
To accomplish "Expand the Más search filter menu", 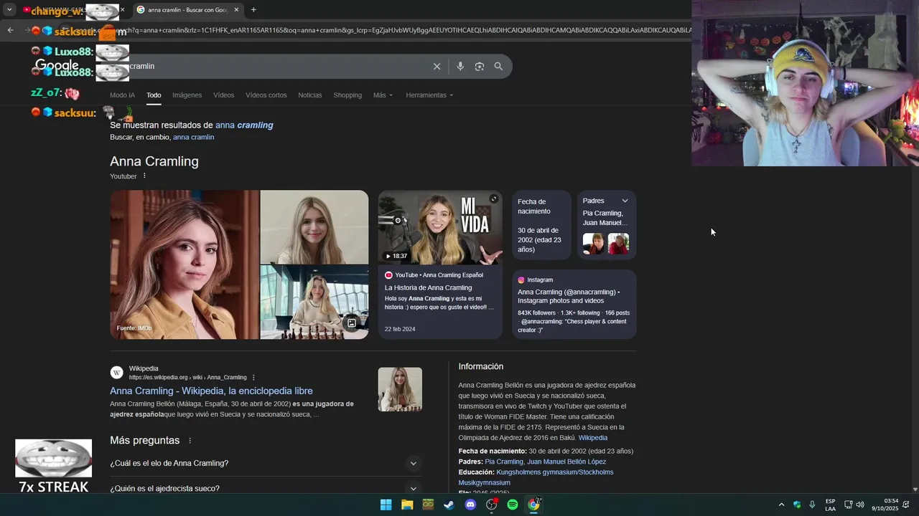I will [383, 95].
